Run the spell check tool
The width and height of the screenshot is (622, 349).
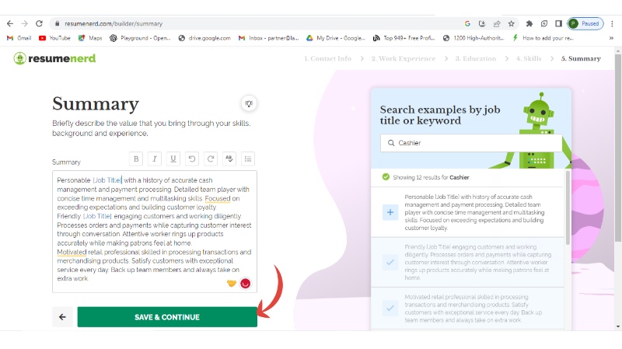pos(229,159)
